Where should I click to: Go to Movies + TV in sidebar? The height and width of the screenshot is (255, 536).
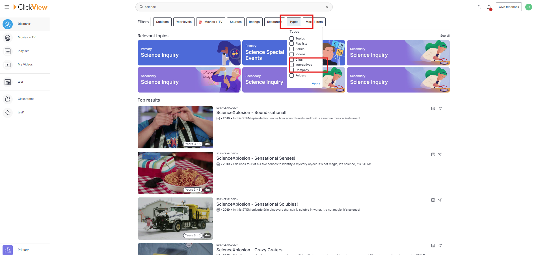point(25,38)
